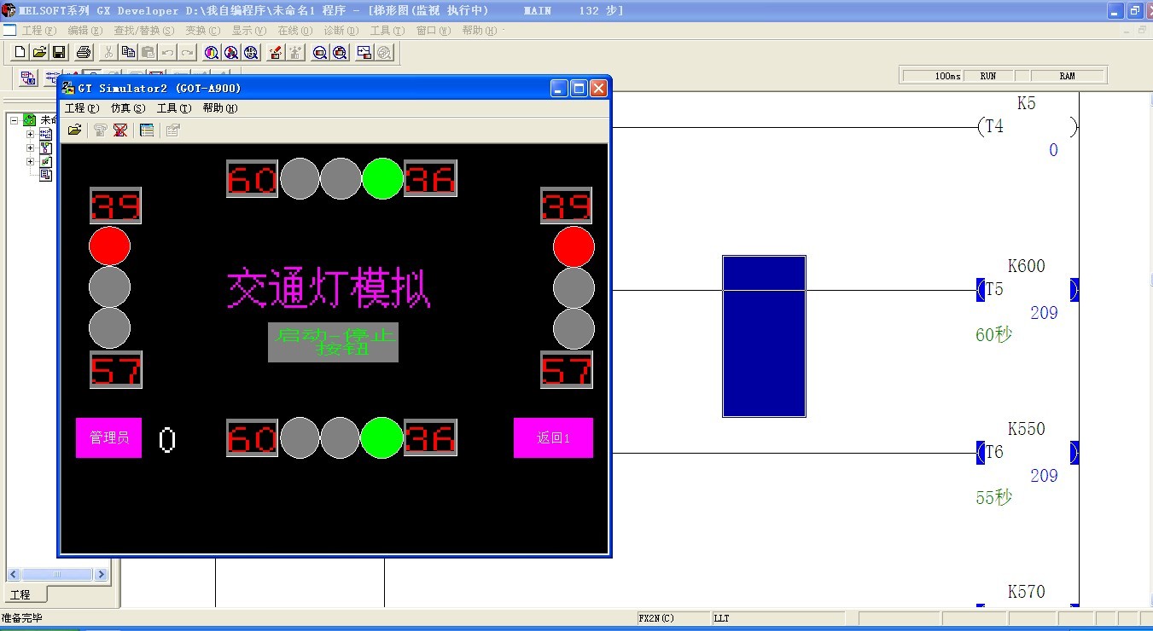Click the red traffic light on left side
Image resolution: width=1153 pixels, height=631 pixels.
(x=110, y=246)
